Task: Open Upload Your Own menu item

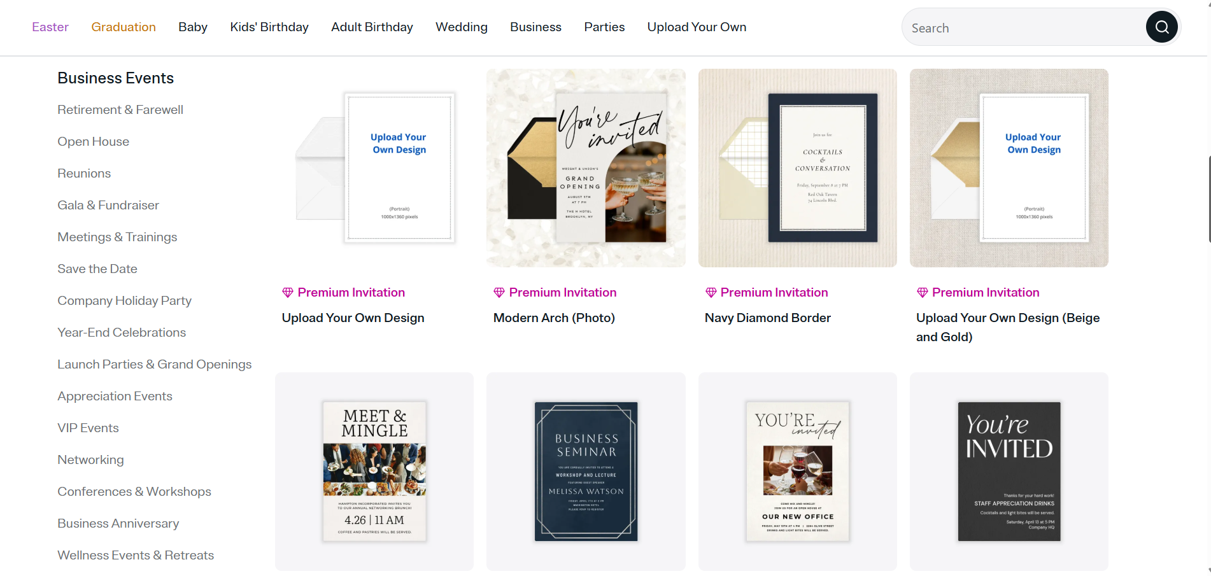Action: [697, 27]
